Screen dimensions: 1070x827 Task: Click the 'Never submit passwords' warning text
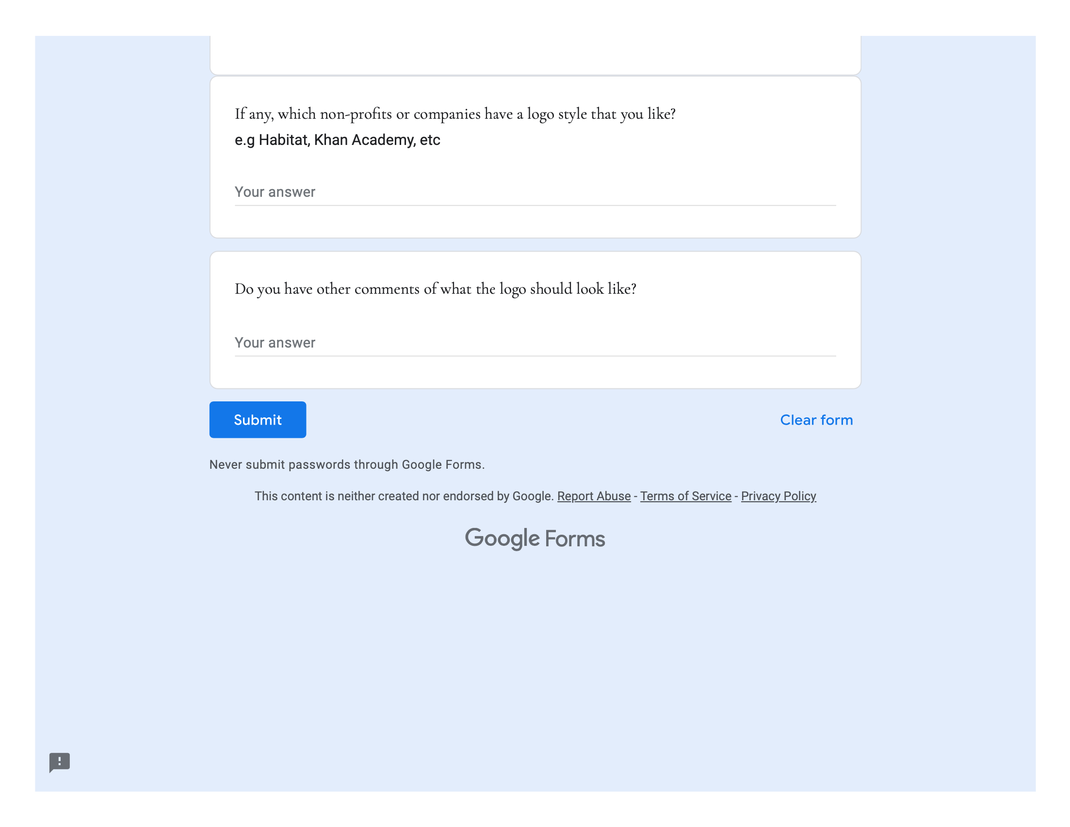click(x=347, y=465)
